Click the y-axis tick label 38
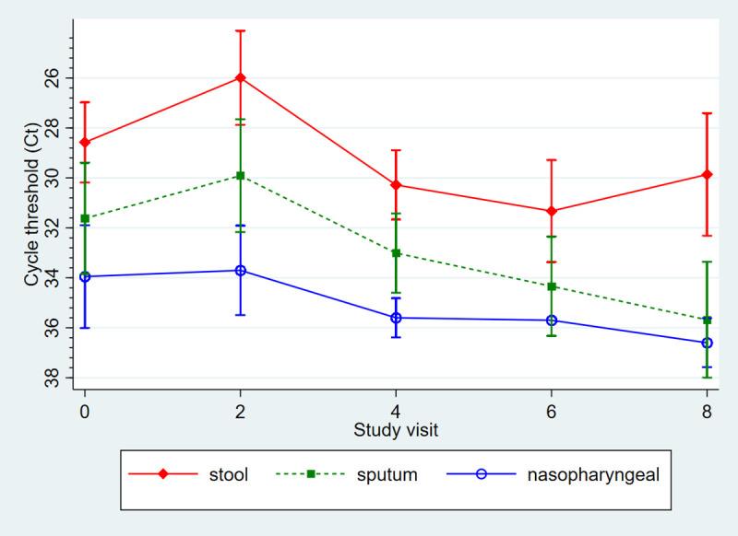The height and width of the screenshot is (536, 738). [x=50, y=378]
